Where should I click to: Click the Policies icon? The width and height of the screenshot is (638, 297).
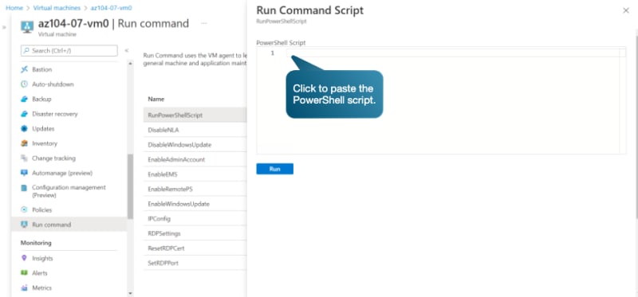click(x=24, y=210)
